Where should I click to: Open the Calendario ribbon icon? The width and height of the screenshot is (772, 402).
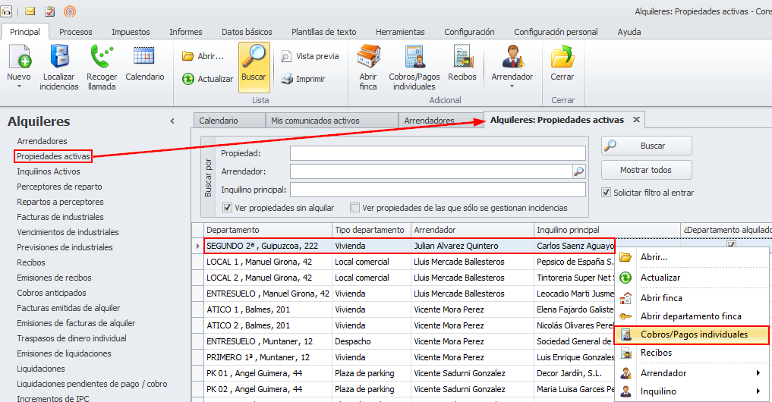click(144, 58)
